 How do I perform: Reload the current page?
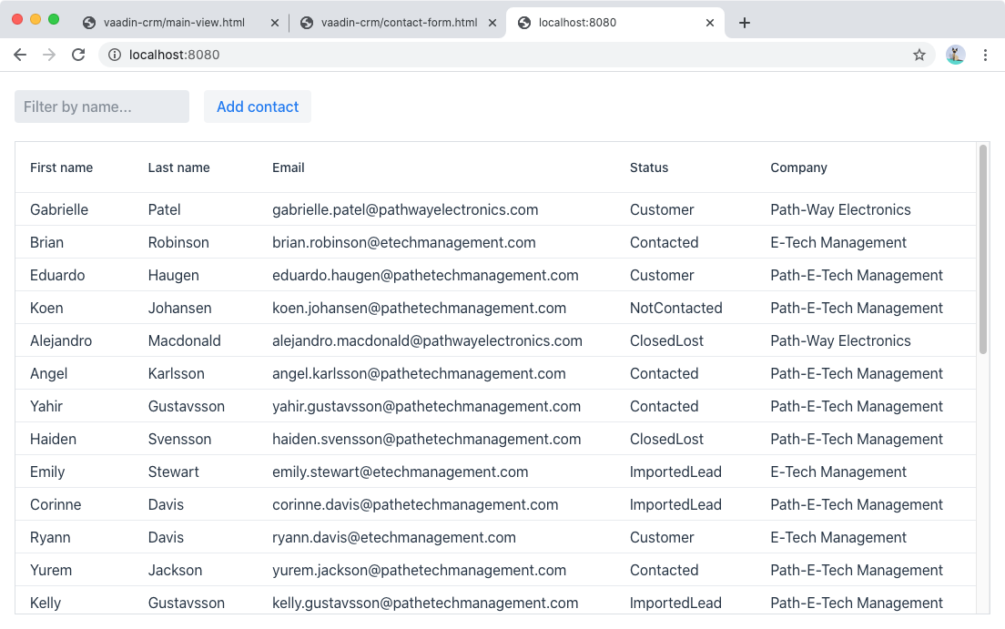coord(78,55)
